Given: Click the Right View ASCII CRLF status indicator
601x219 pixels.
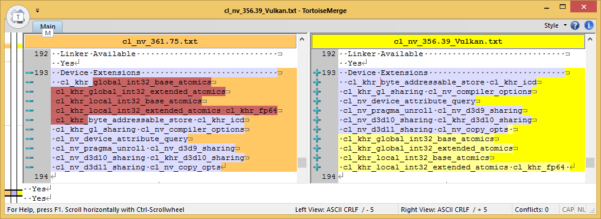Looking at the screenshot, I should [x=444, y=210].
